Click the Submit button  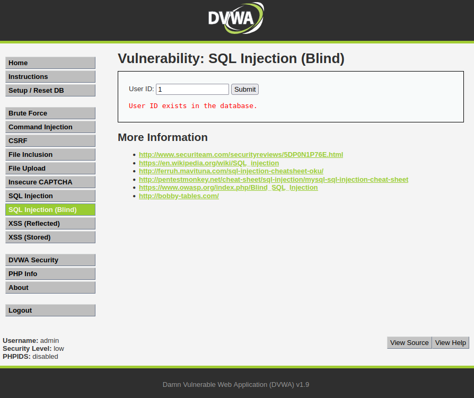[x=245, y=90]
